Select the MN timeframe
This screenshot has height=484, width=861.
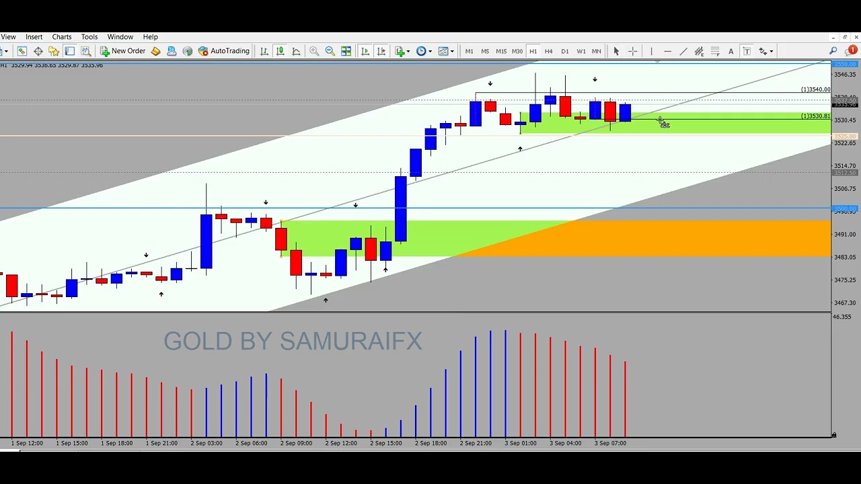(x=597, y=51)
